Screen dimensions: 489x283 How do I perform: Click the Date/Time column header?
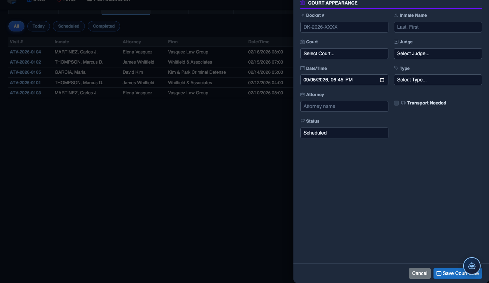259,42
